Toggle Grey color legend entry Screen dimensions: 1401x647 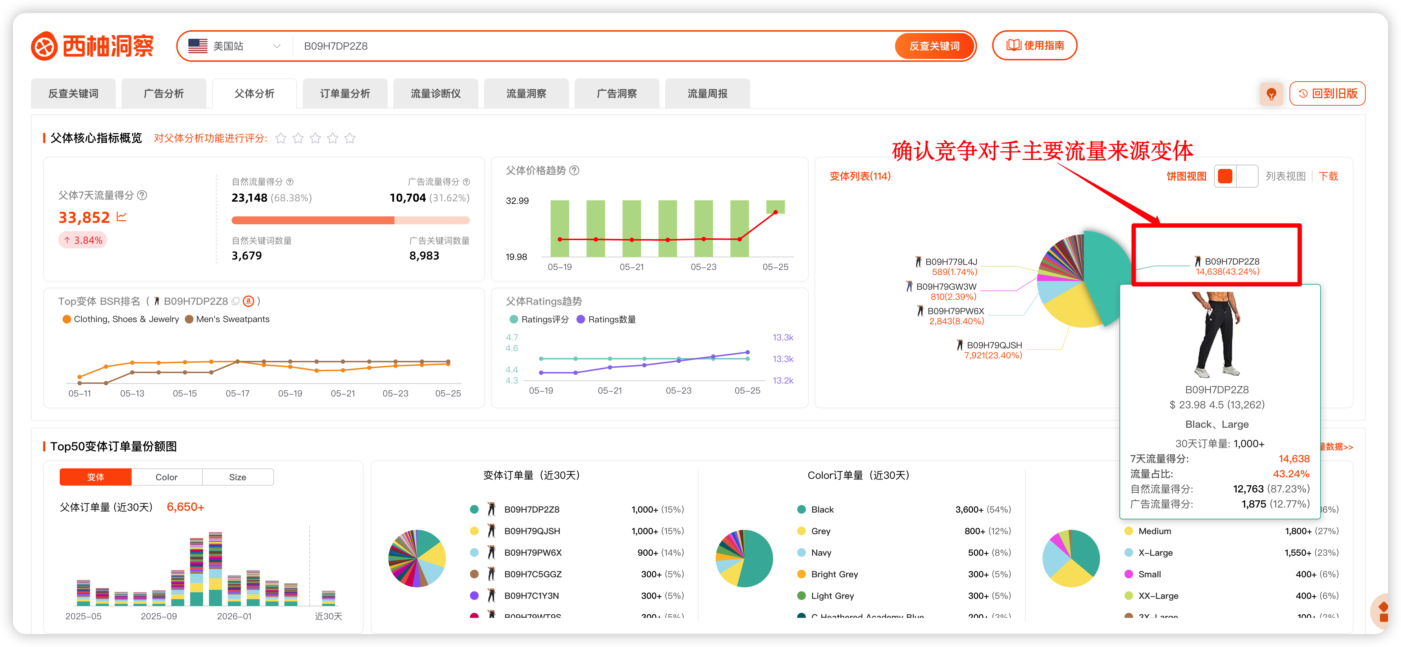[814, 531]
